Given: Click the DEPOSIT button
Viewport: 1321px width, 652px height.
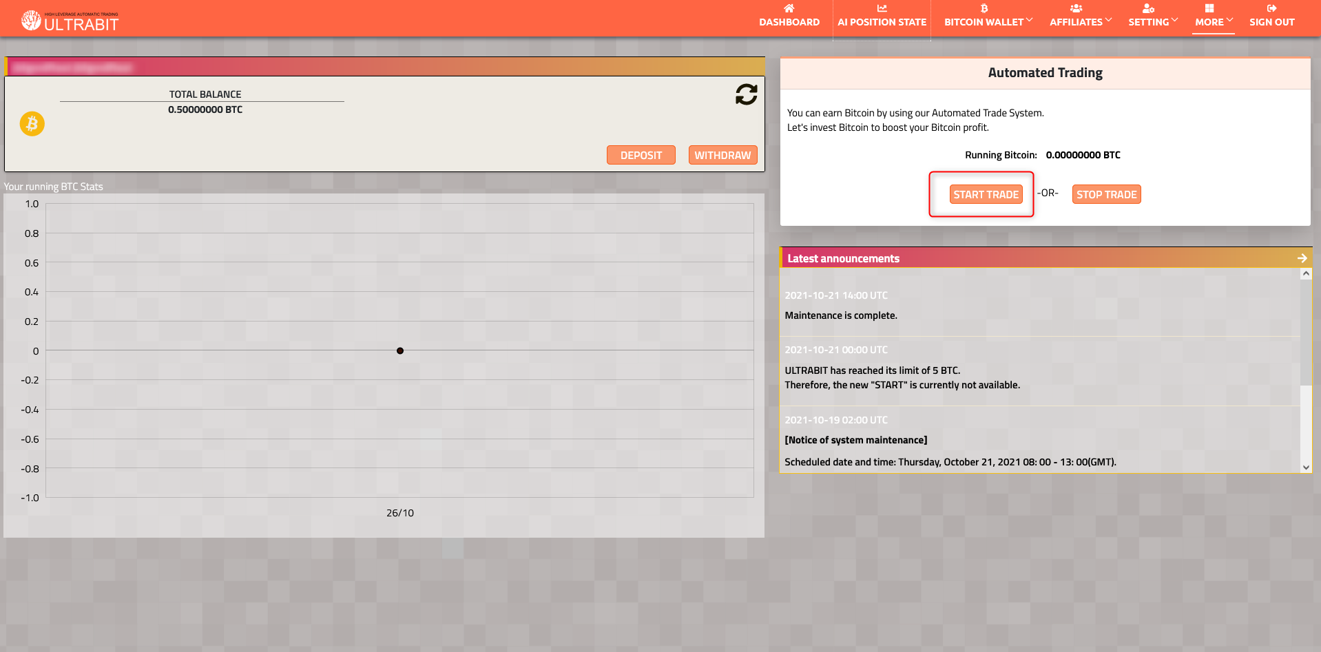Looking at the screenshot, I should click(641, 155).
